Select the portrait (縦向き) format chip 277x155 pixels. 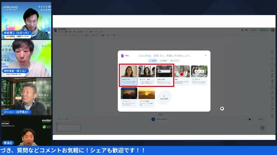tap(163, 61)
